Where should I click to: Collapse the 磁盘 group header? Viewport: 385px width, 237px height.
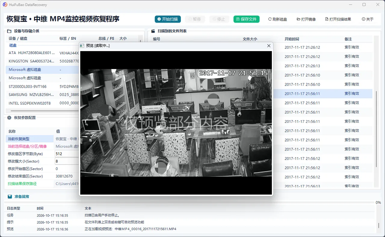pyautogui.click(x=13, y=45)
